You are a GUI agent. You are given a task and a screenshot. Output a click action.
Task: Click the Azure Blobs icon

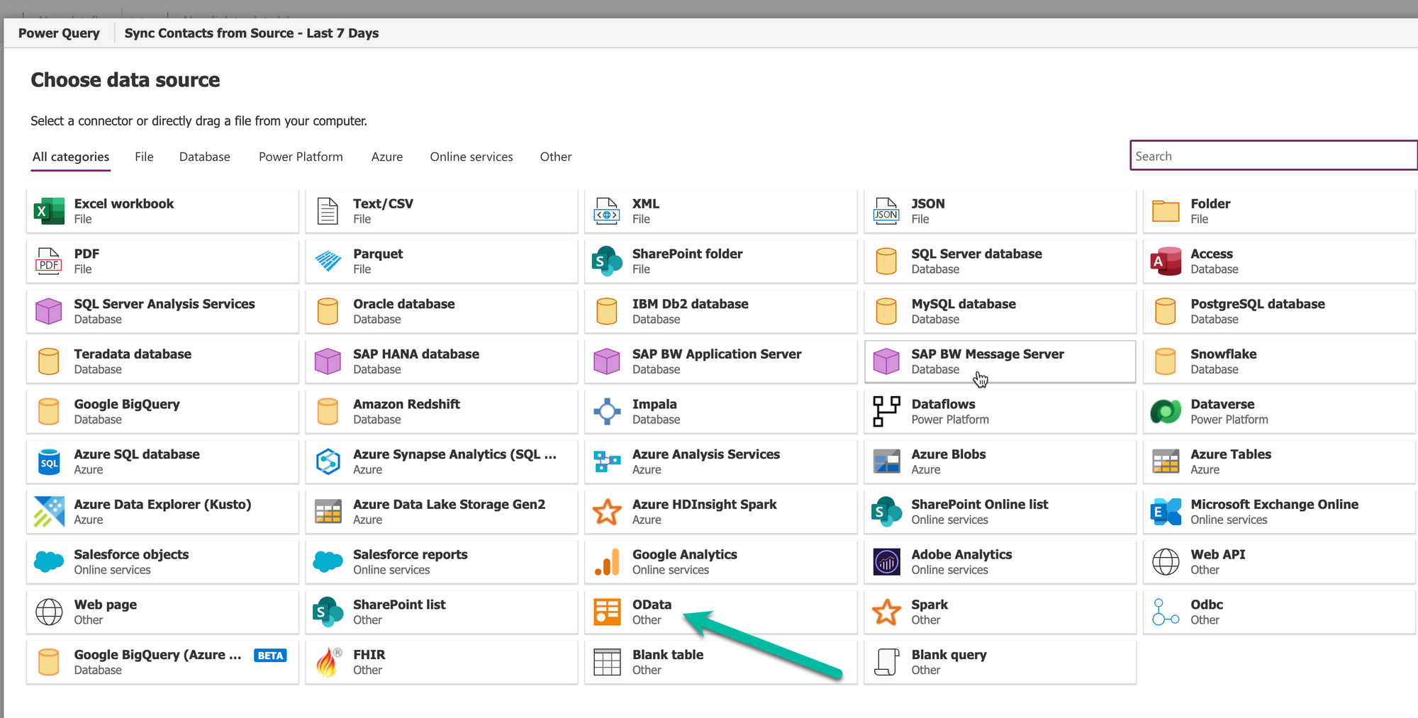pyautogui.click(x=886, y=462)
